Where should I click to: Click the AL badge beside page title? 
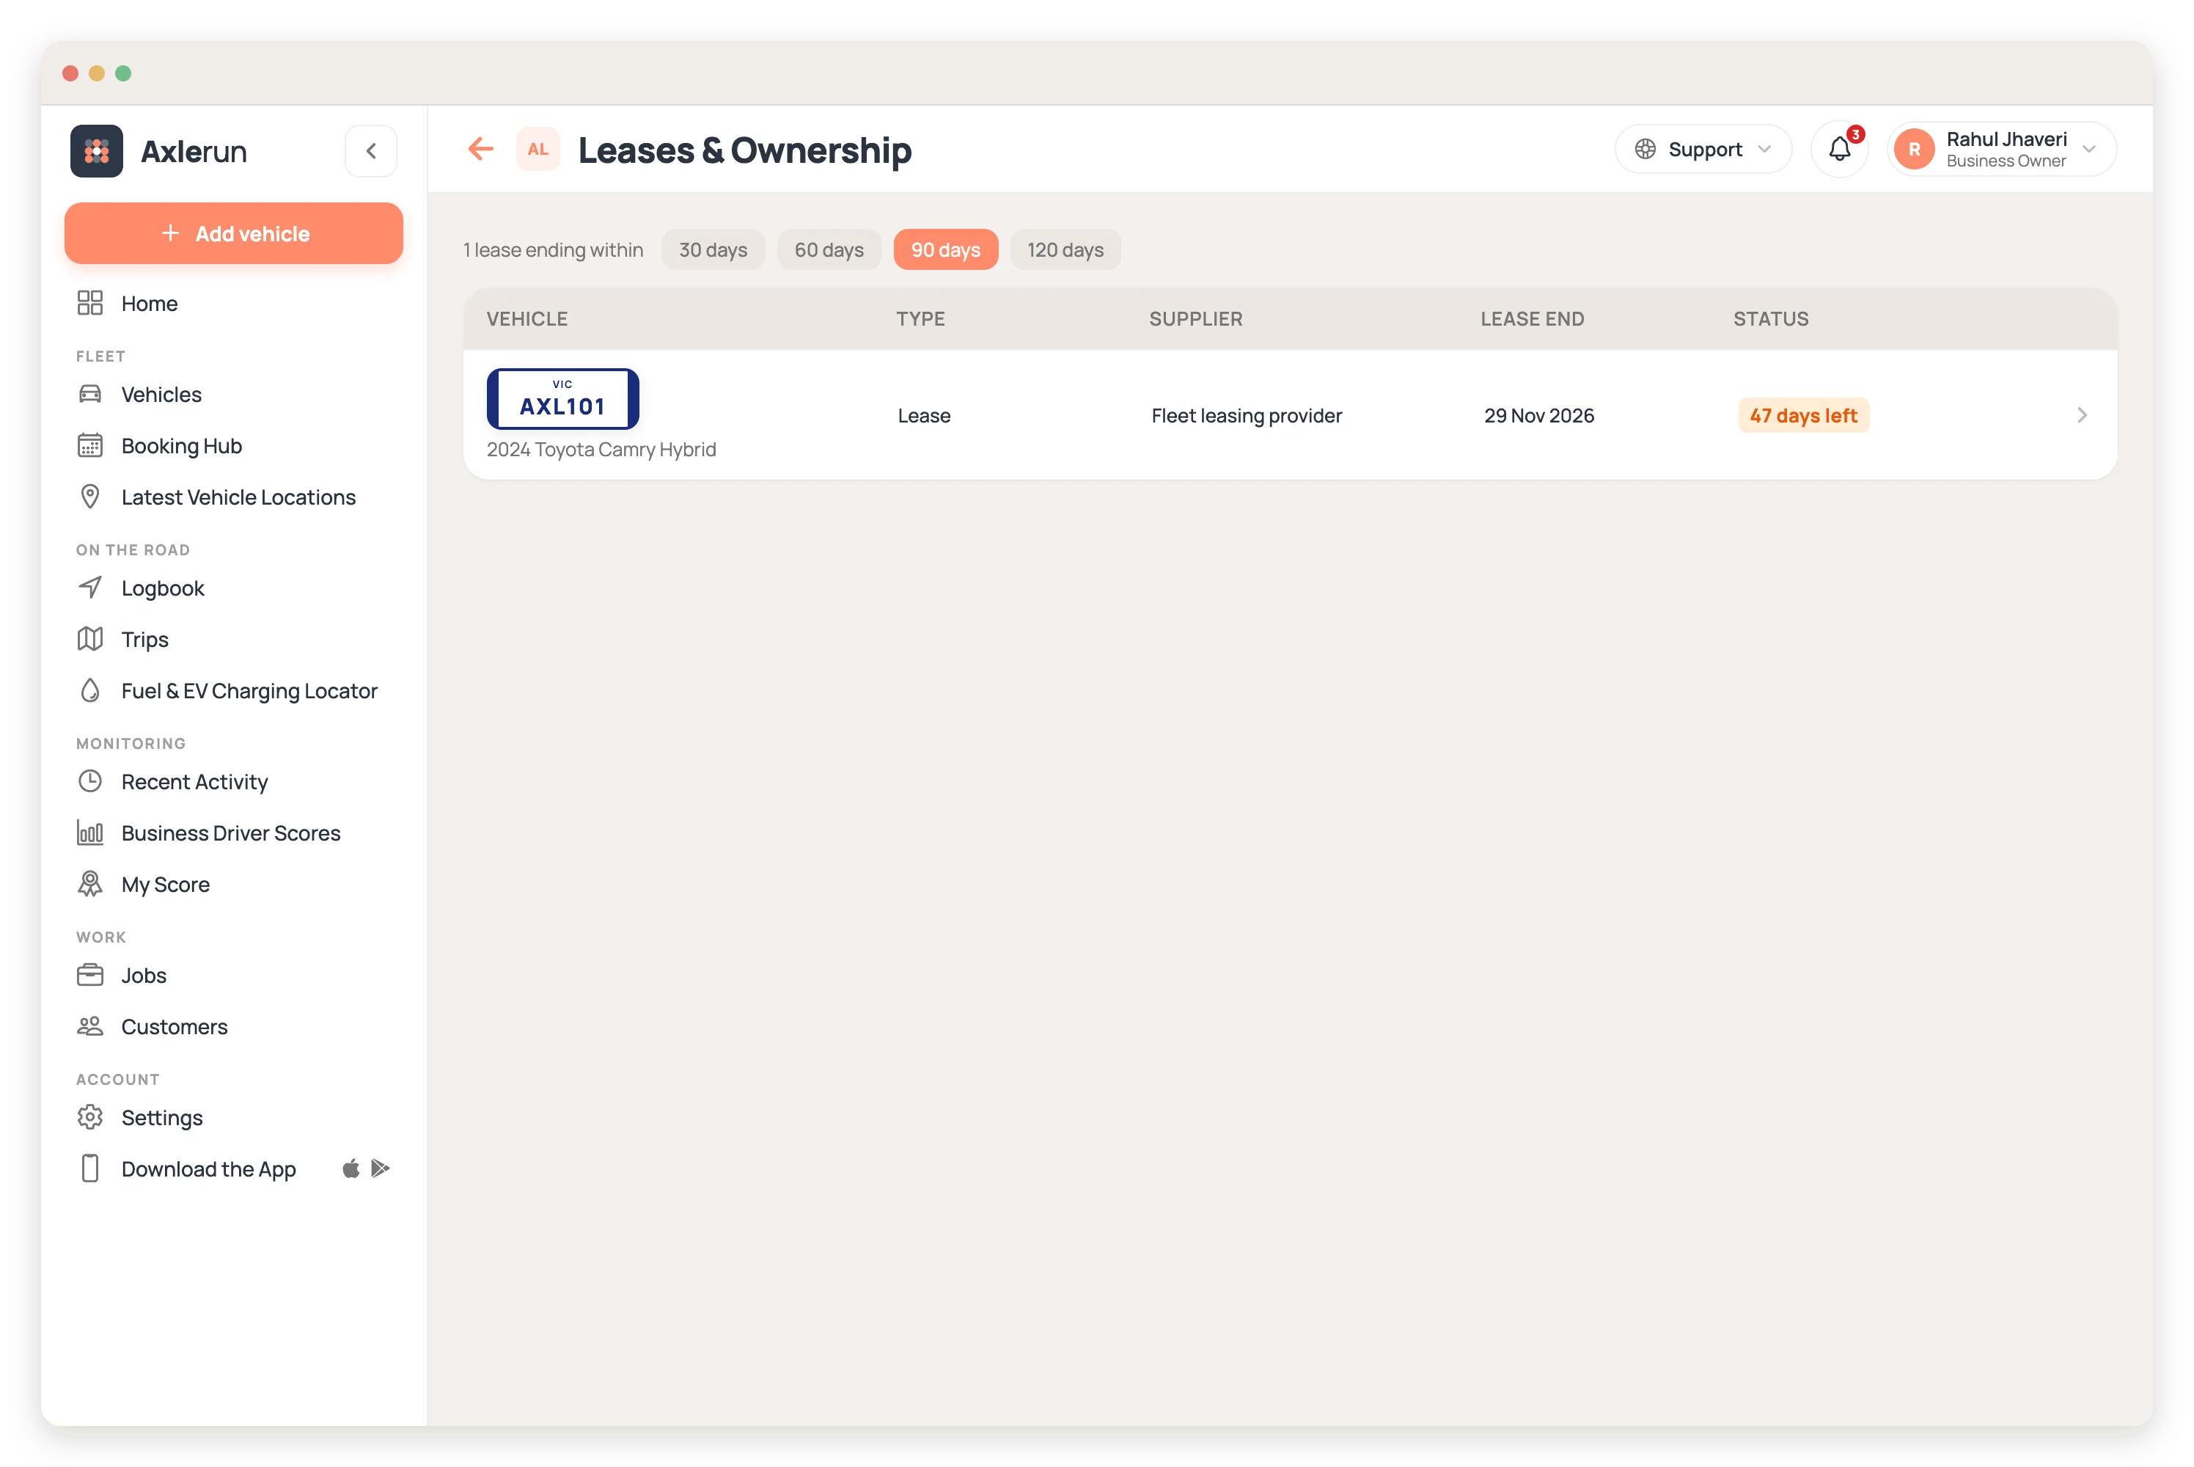coord(538,149)
